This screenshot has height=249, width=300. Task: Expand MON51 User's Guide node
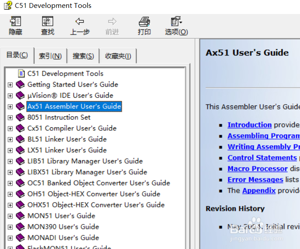click(10, 216)
